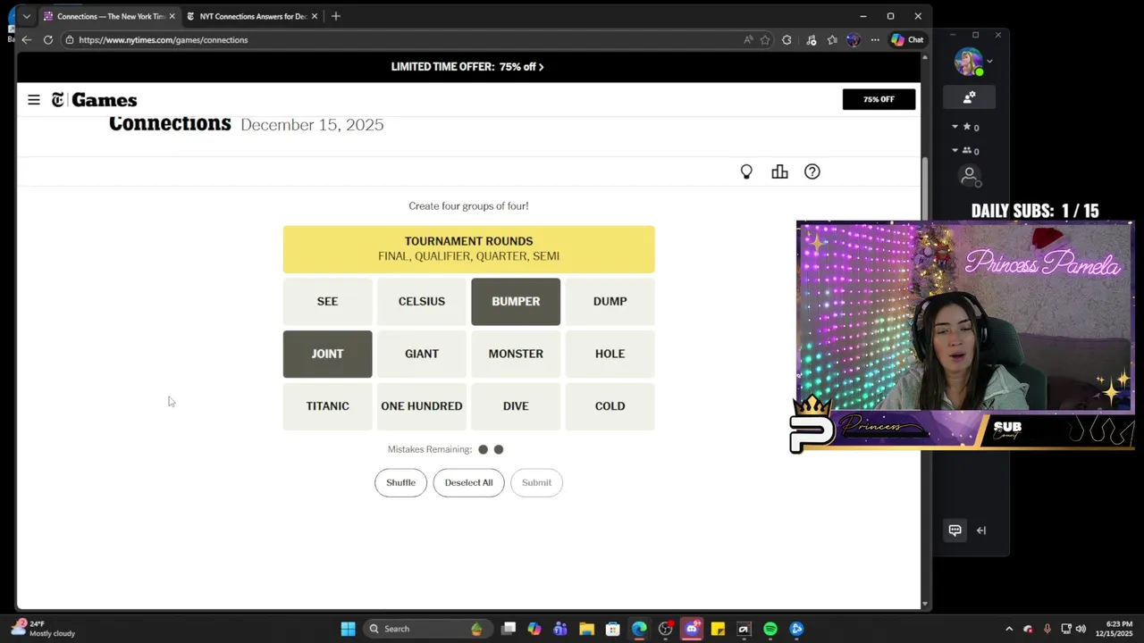Deselect the JOINT tile
This screenshot has width=1144, height=643.
327,354
